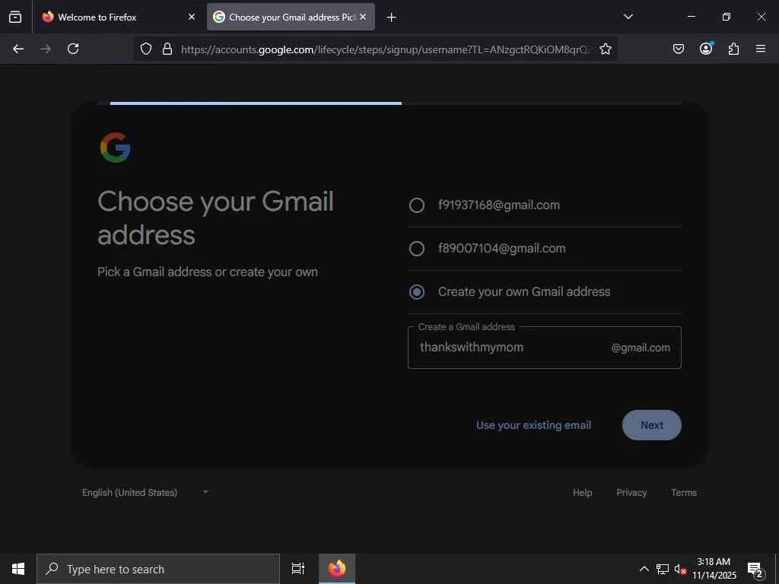Close the Welcome to Firefox tab
This screenshot has width=779, height=584.
[x=192, y=17]
